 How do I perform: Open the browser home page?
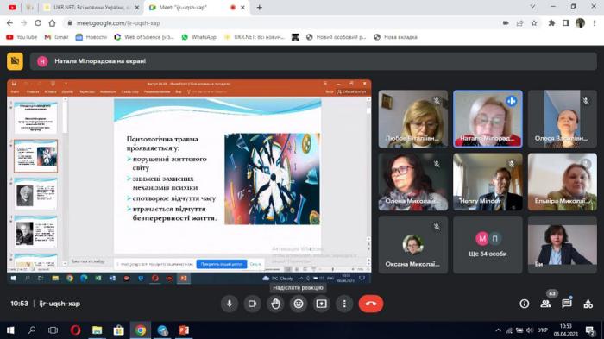[x=52, y=23]
